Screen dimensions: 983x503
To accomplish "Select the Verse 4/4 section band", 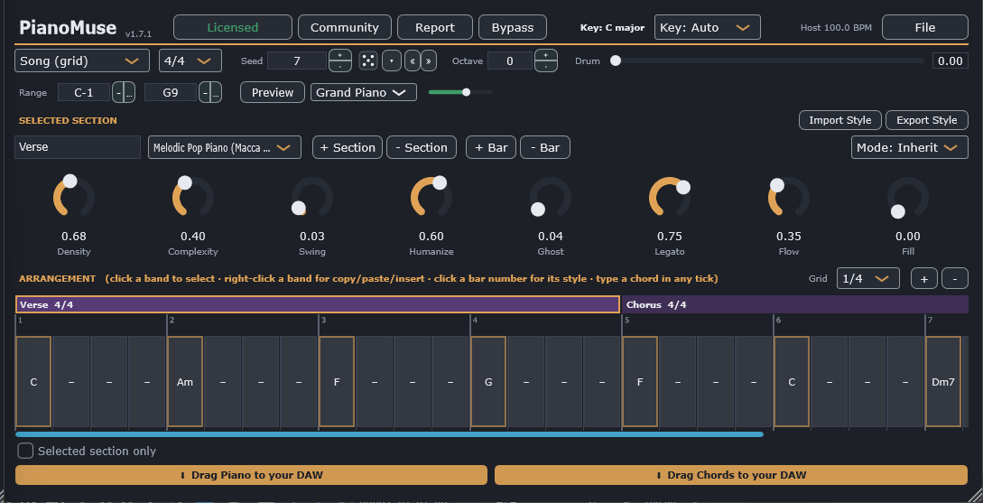I will click(x=318, y=305).
